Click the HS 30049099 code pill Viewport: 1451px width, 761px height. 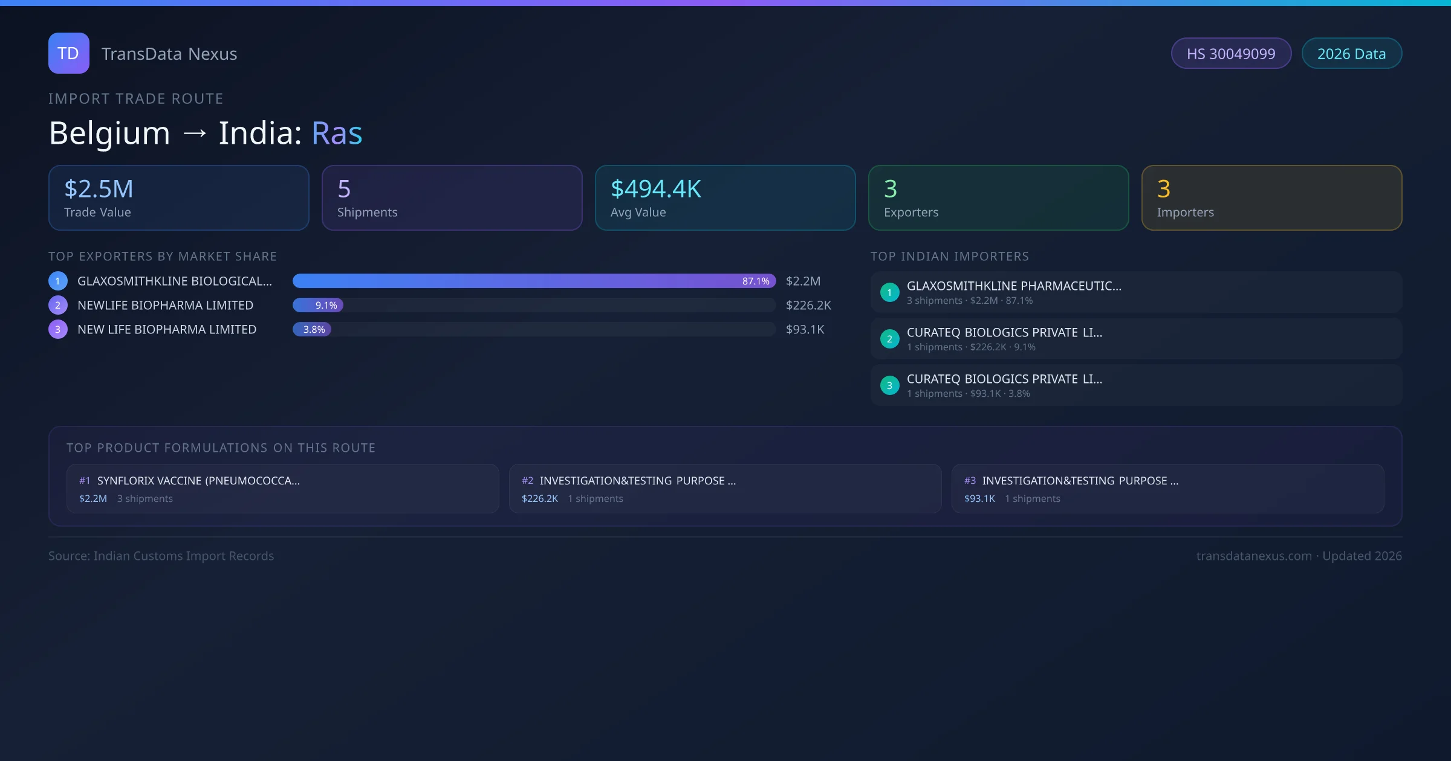[1231, 54]
